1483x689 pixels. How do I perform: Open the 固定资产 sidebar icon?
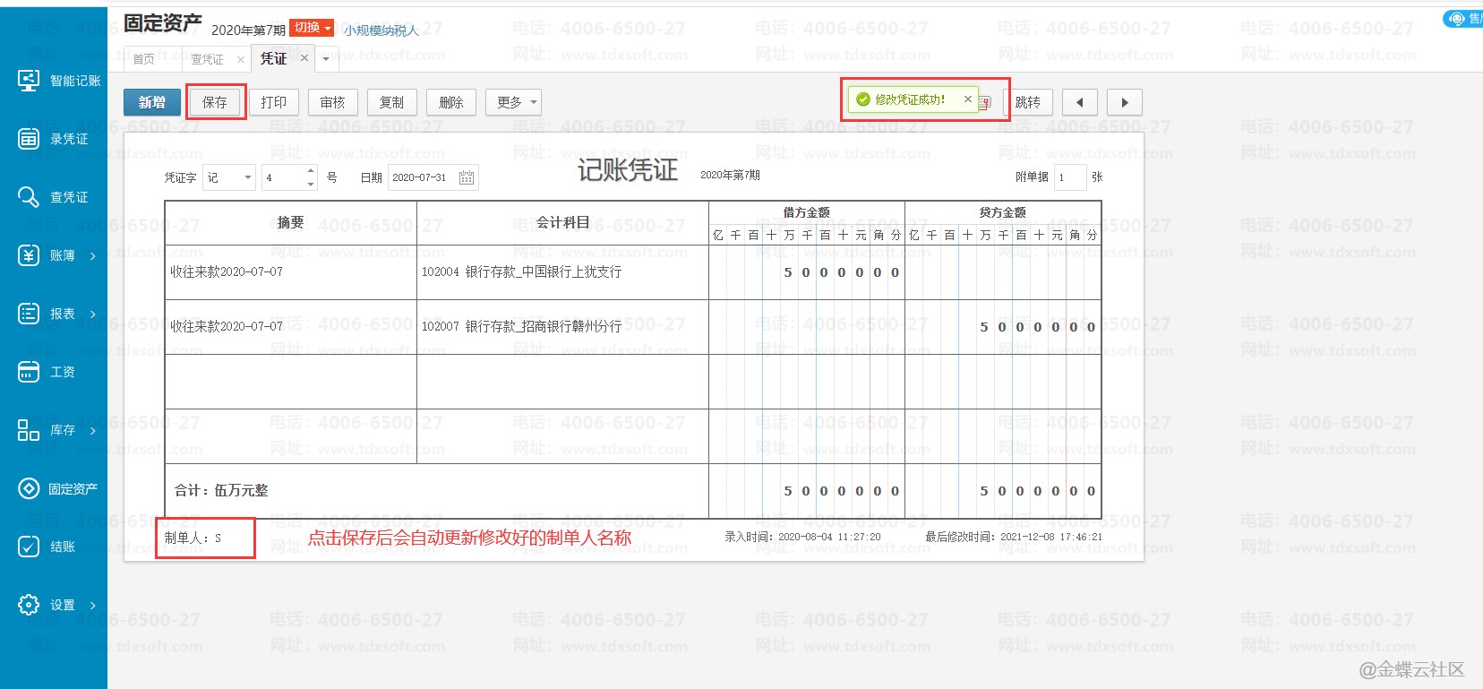pos(29,488)
